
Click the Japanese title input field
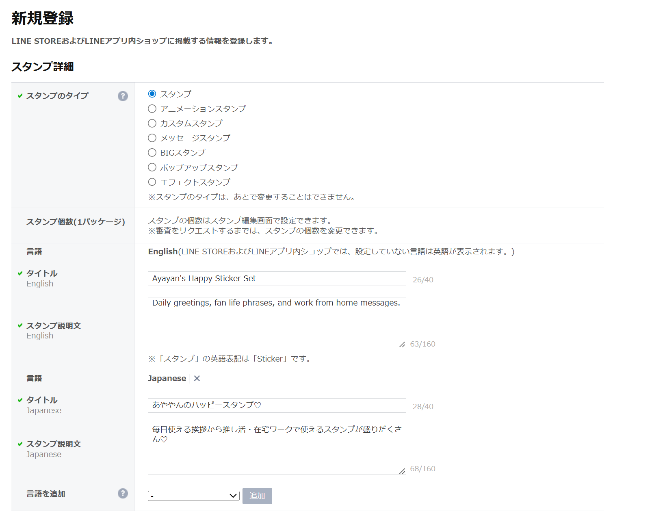(x=276, y=405)
